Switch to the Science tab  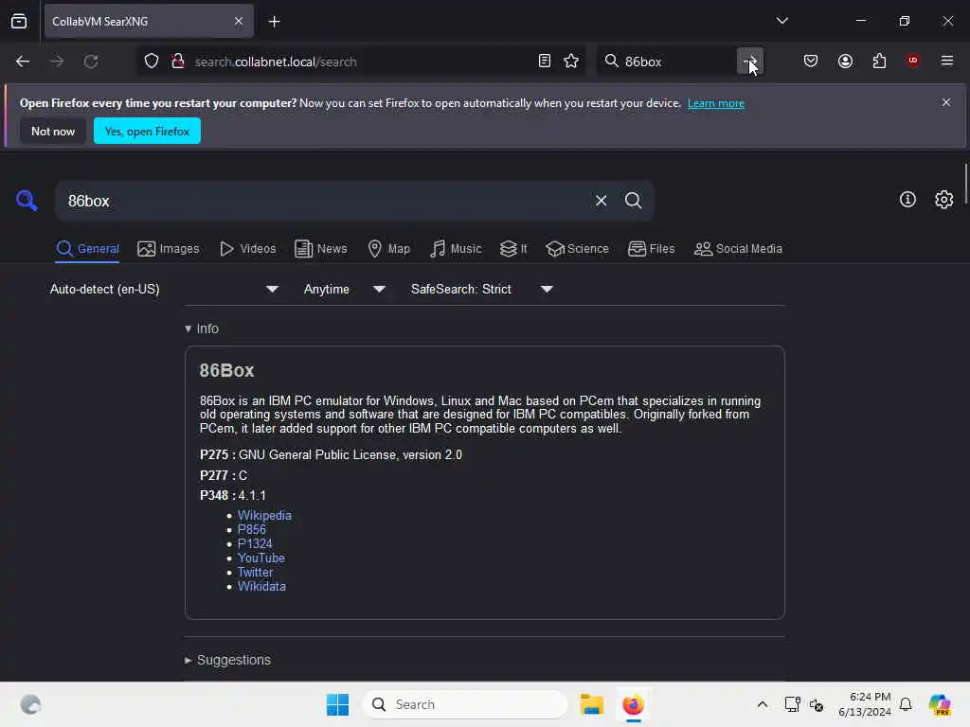click(577, 249)
